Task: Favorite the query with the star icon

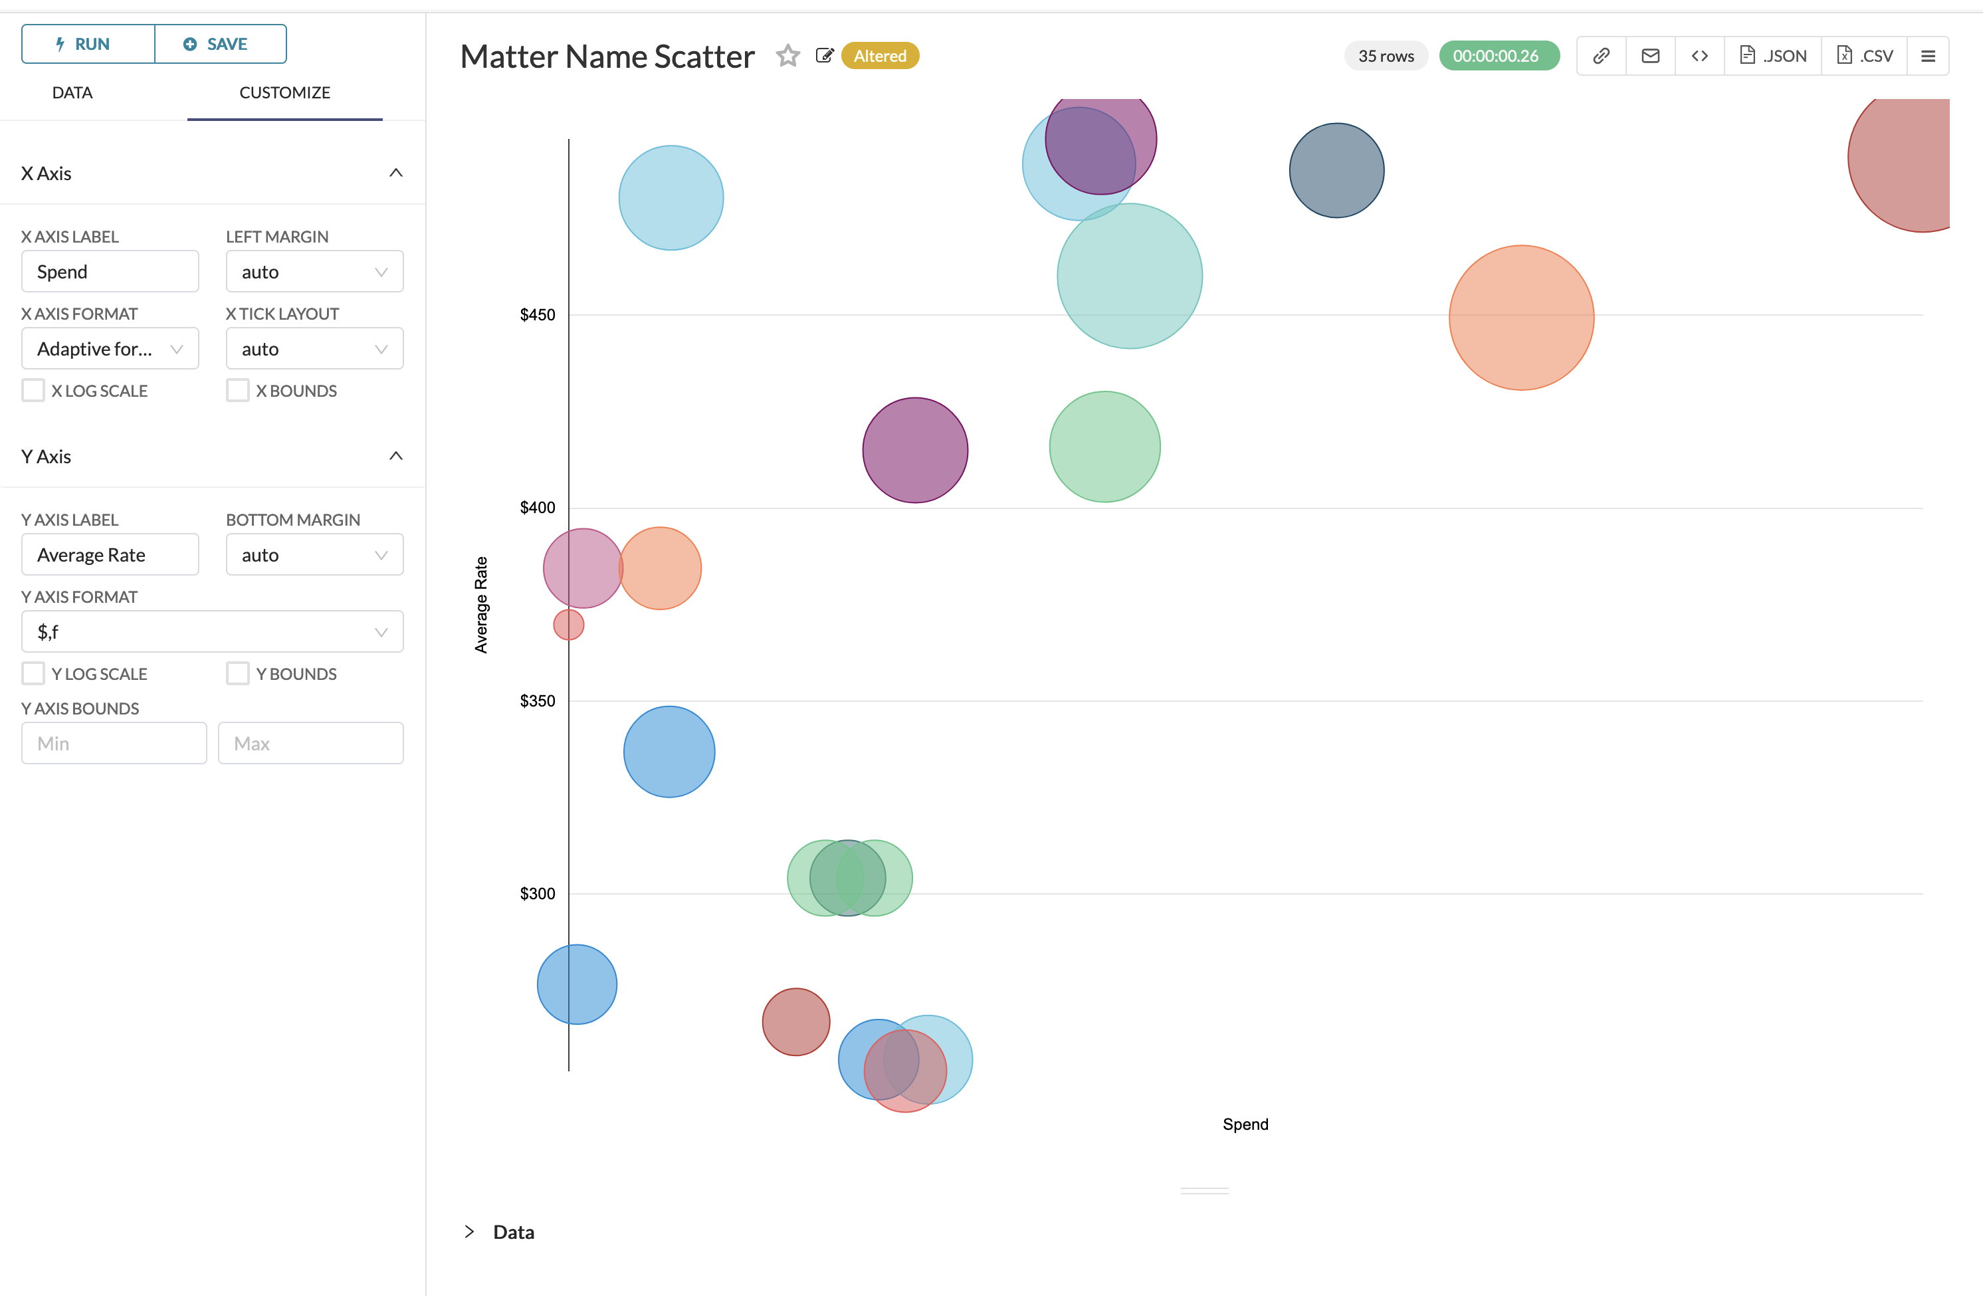Action: (x=787, y=56)
